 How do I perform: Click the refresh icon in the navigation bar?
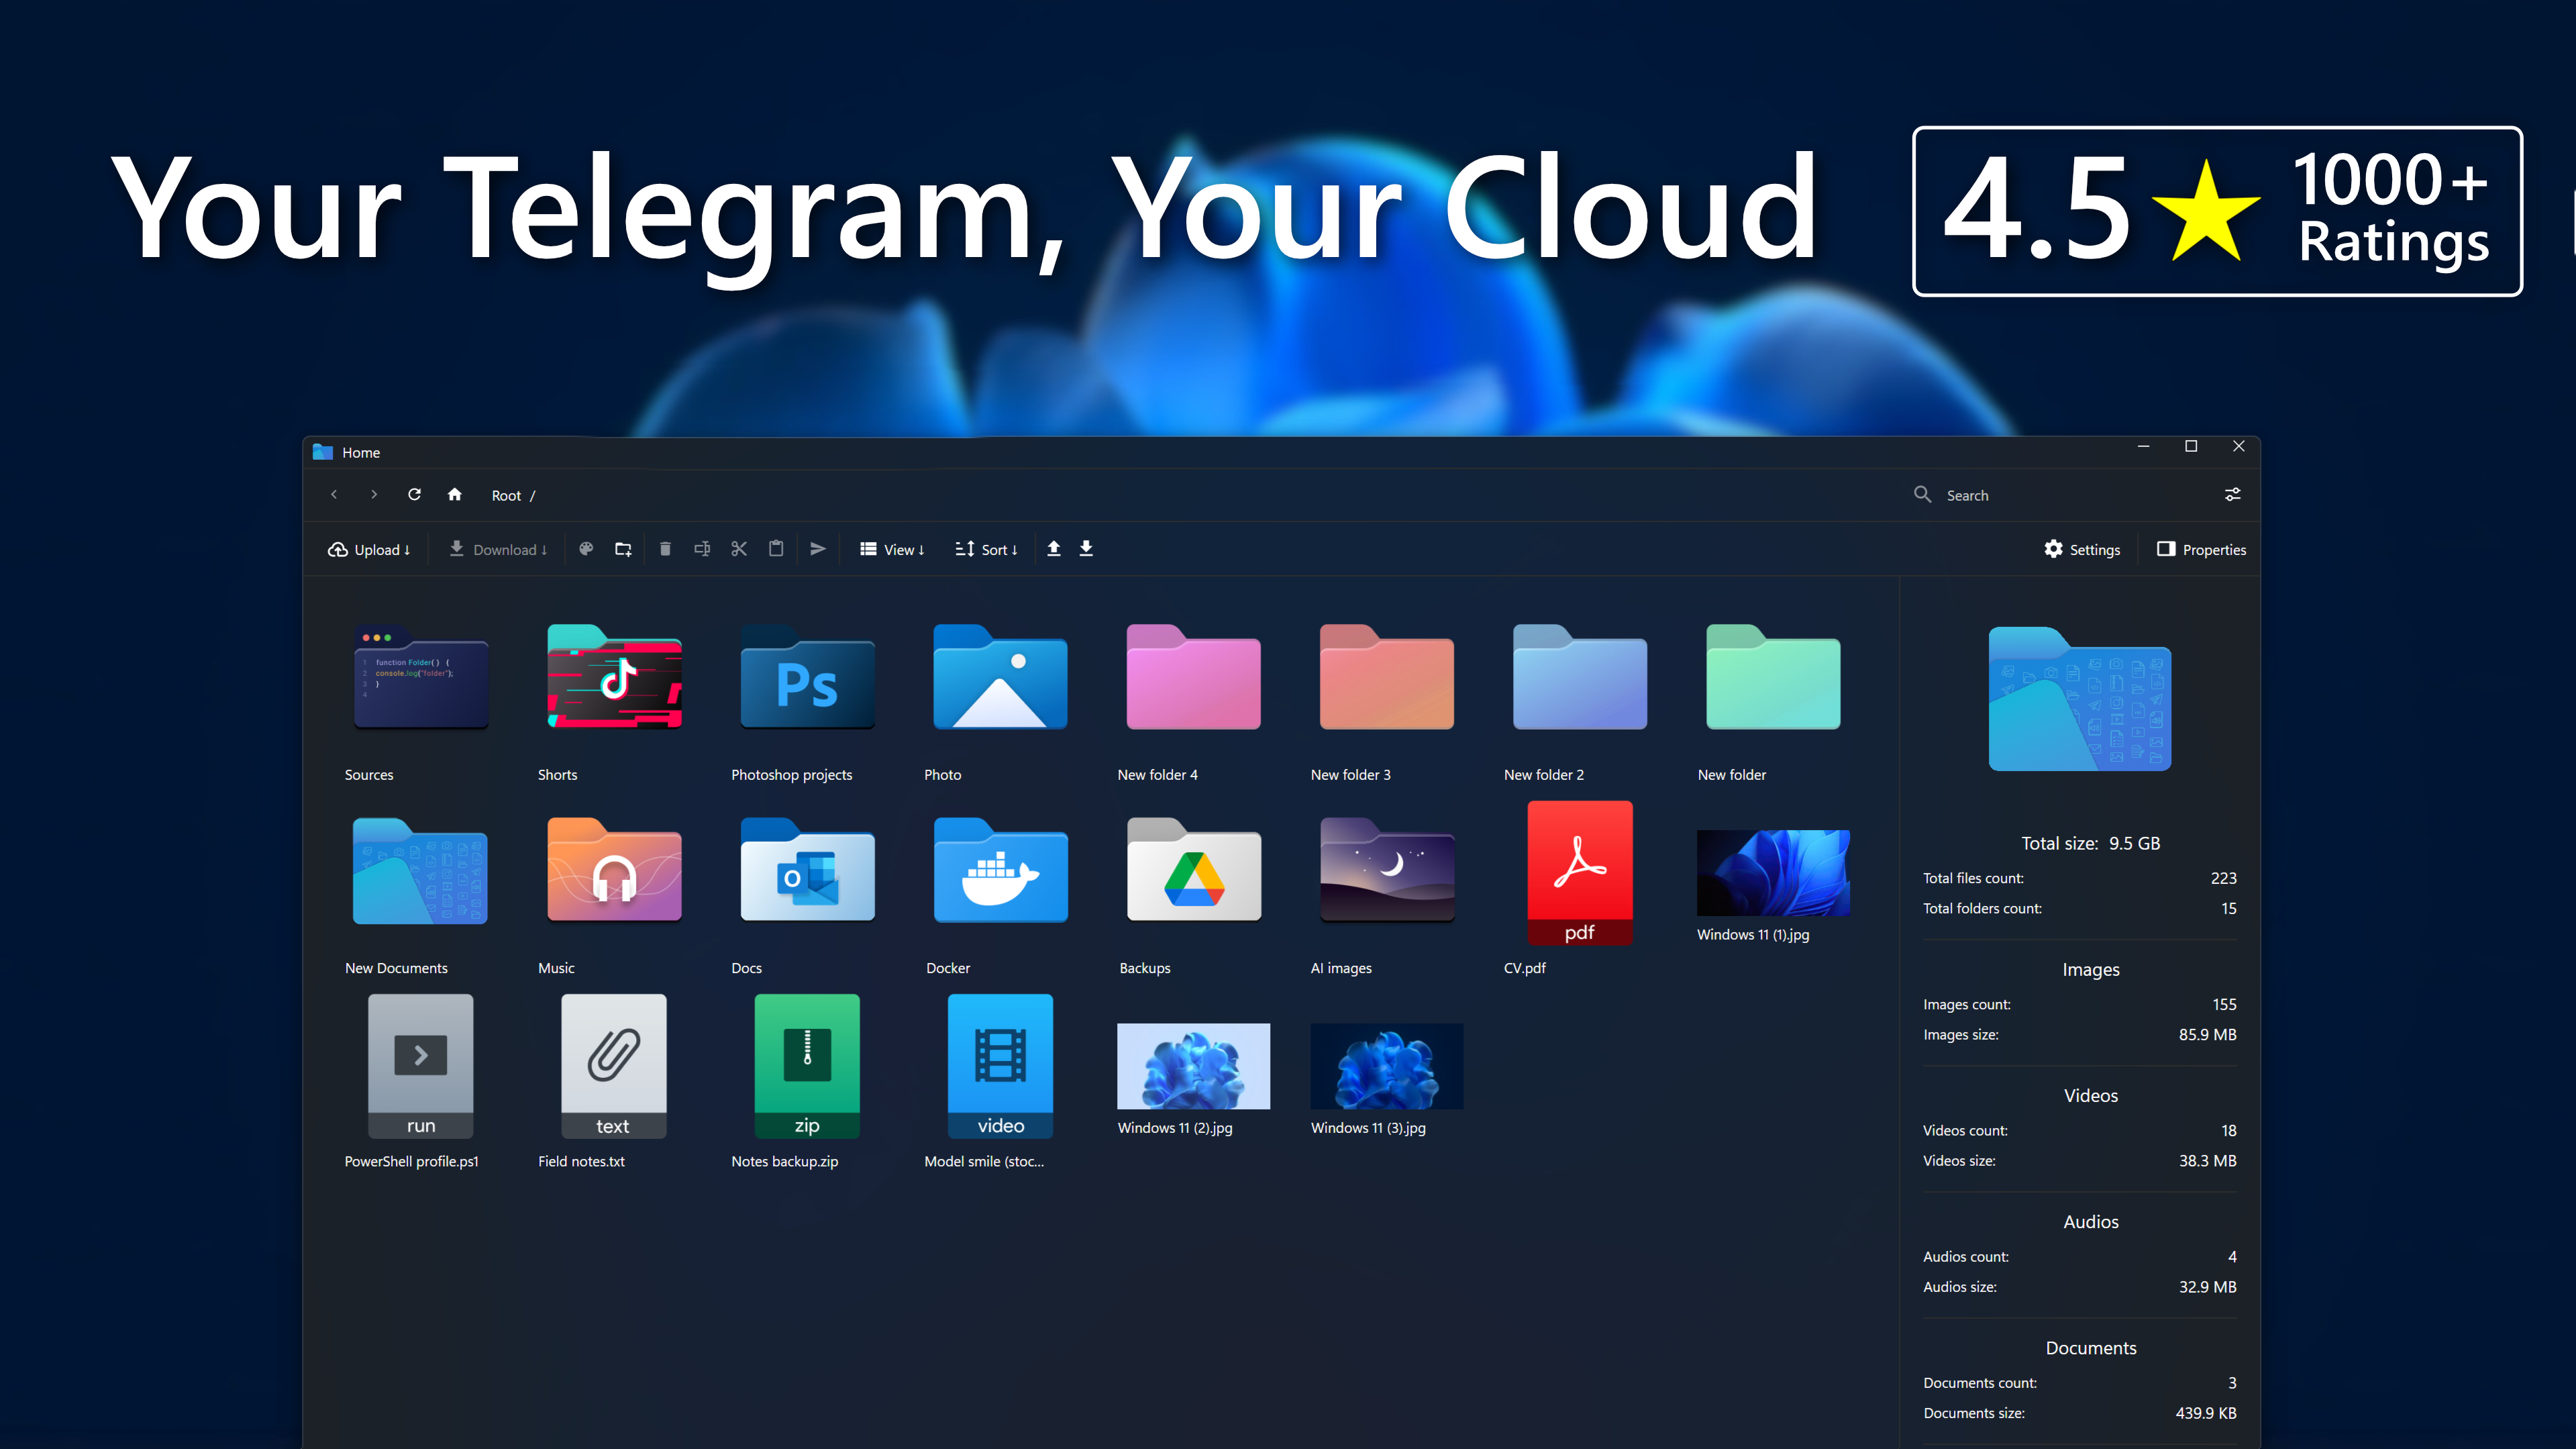coord(414,494)
